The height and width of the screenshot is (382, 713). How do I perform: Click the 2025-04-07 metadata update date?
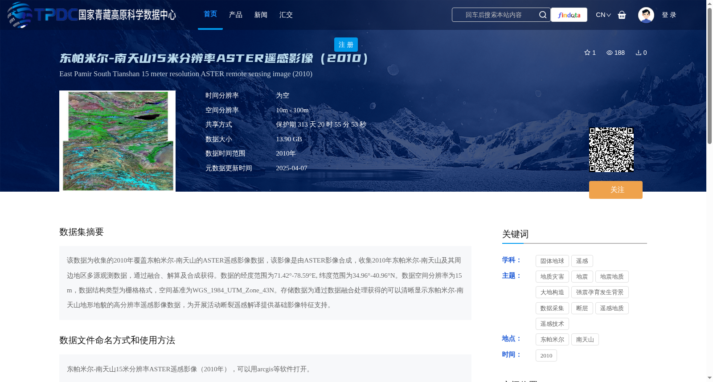coord(291,168)
